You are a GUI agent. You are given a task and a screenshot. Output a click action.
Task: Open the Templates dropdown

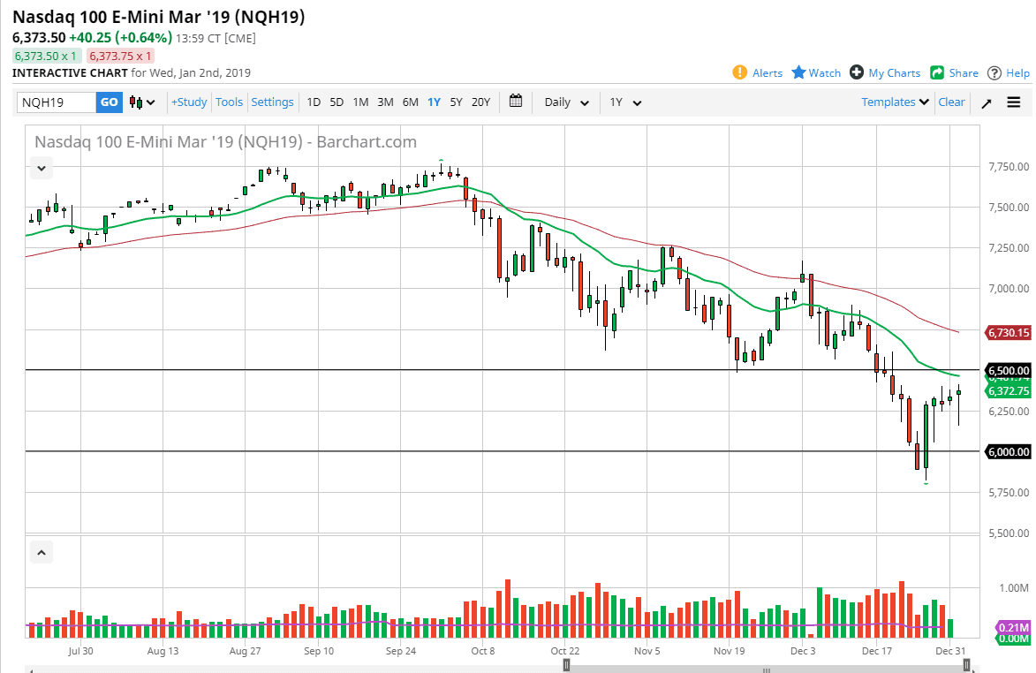pos(894,102)
